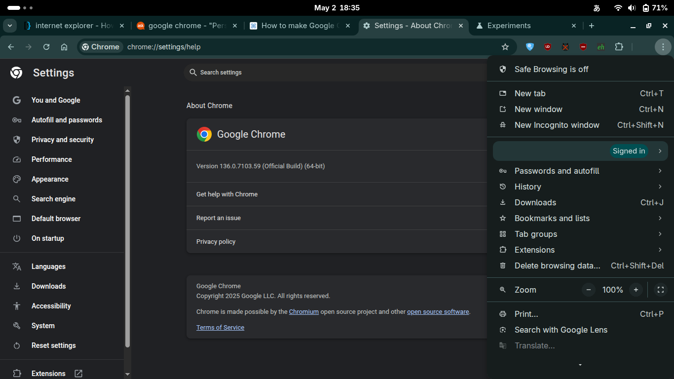
Task: Select Print from Chrome menu
Action: [x=580, y=314]
